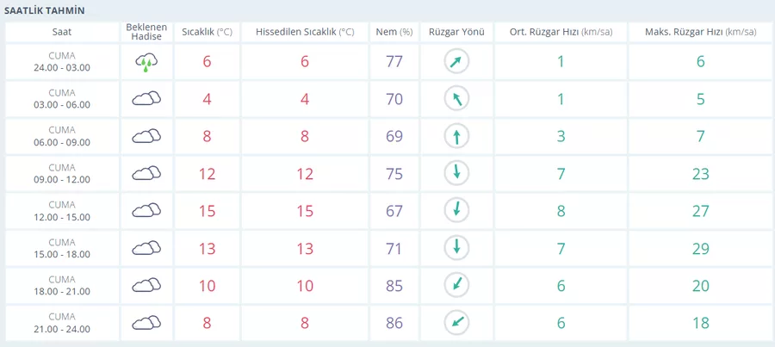Click the humidity value 86

(394, 323)
